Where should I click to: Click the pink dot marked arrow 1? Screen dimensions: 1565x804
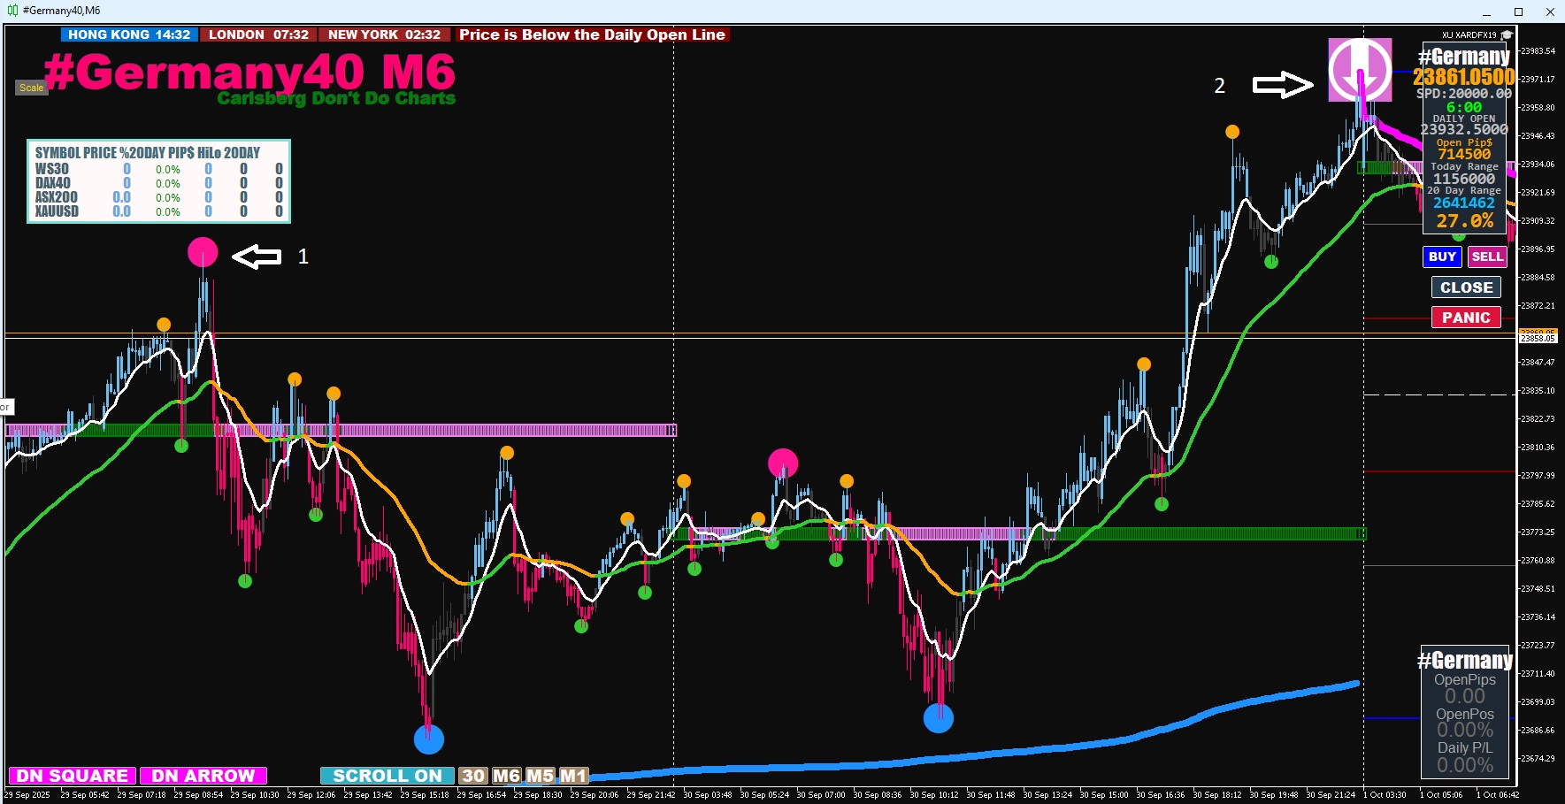(x=203, y=253)
